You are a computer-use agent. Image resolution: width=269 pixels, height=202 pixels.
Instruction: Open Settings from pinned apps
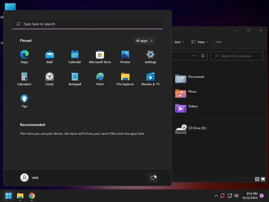coord(151,57)
